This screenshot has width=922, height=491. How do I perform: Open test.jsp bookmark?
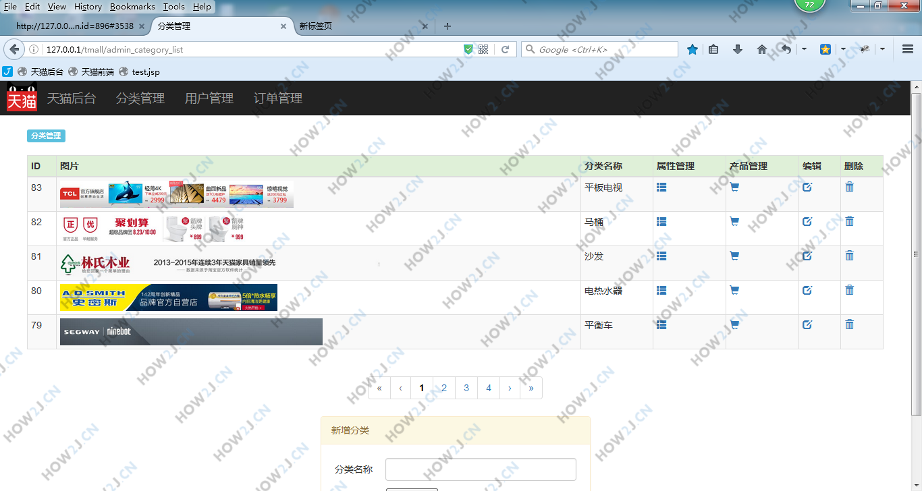point(139,71)
